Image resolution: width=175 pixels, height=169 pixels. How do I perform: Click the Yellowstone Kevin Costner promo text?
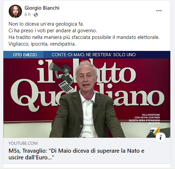coord(144,119)
